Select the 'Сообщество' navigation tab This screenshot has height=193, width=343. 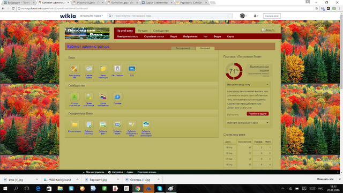click(161, 31)
